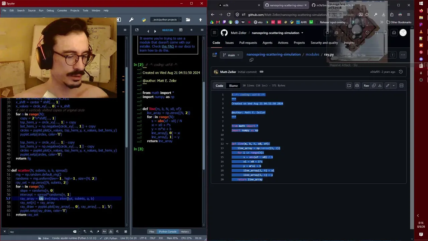
Task: Switch to the History pane tab
Action: [185, 232]
